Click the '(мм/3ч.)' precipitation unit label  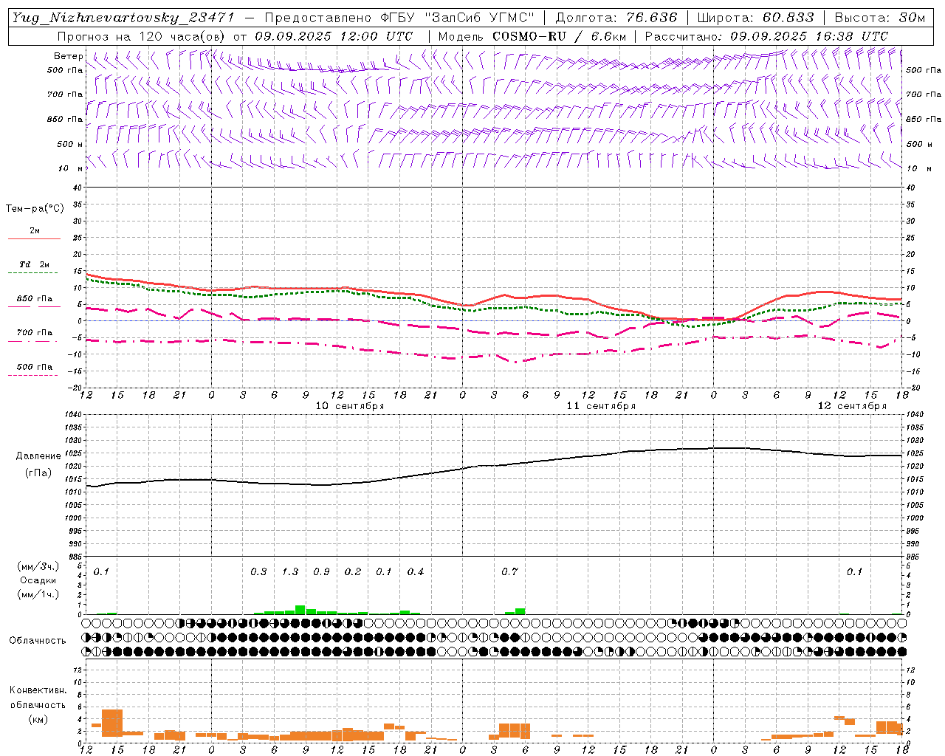(x=38, y=567)
